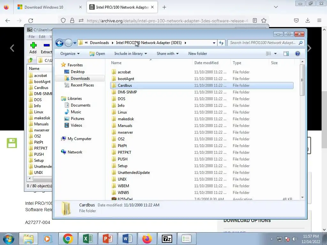327x245 pixels.
Task: Open the Organize menu
Action: (x=70, y=54)
